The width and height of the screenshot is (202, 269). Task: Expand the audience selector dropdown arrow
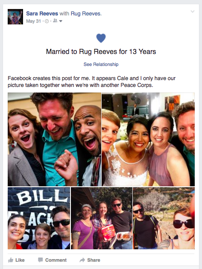pyautogui.click(x=61, y=21)
